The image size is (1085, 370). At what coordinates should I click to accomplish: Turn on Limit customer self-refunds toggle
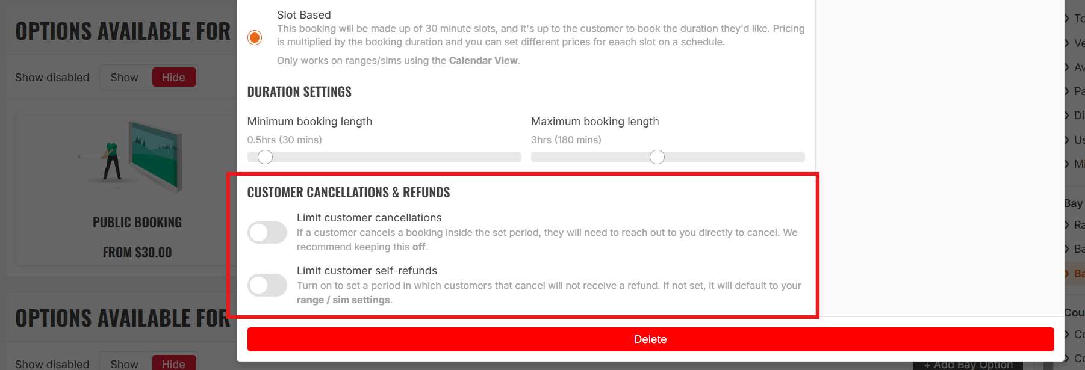click(267, 285)
